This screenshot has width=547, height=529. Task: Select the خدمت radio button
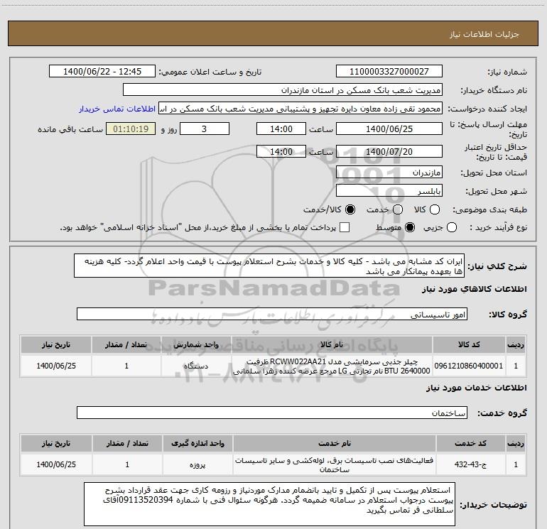click(398, 209)
